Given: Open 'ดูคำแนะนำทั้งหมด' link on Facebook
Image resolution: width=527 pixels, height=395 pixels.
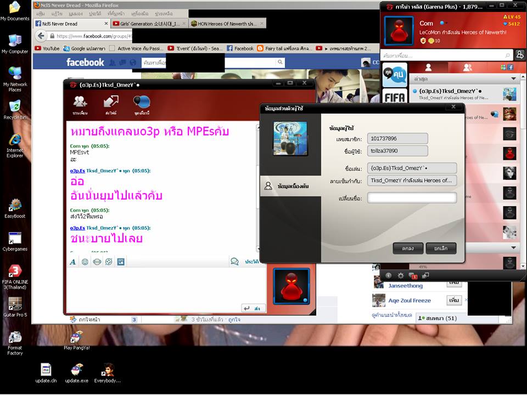Looking at the screenshot, I should coord(391,315).
